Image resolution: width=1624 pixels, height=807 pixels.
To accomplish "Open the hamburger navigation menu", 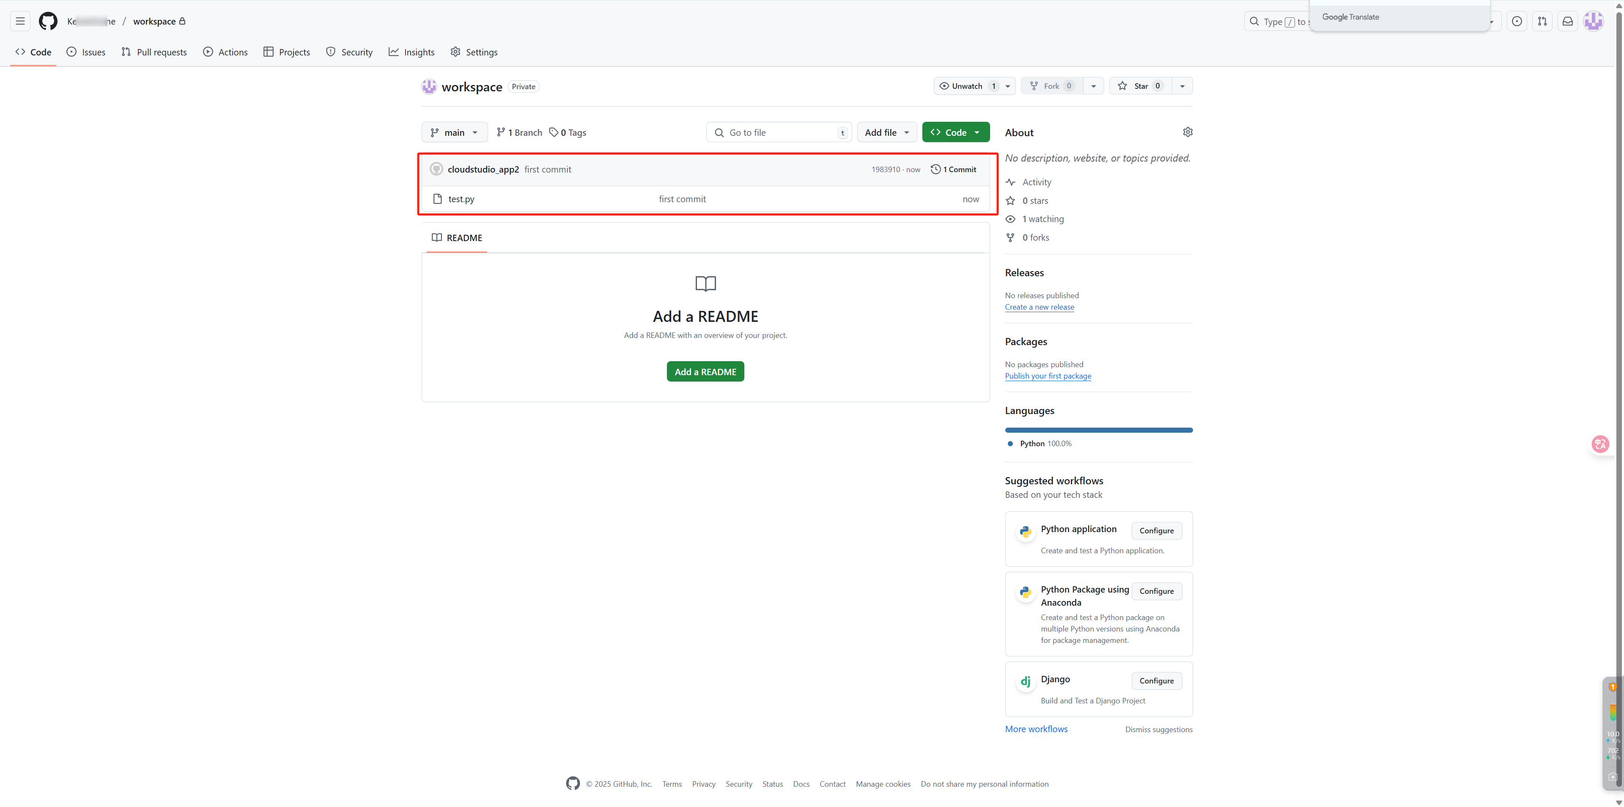I will click(x=20, y=22).
